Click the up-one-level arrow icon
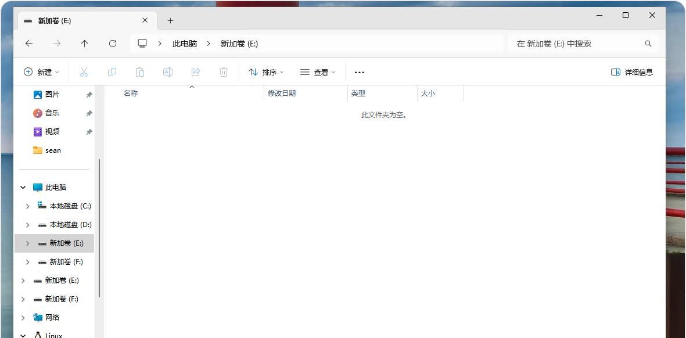 point(84,43)
